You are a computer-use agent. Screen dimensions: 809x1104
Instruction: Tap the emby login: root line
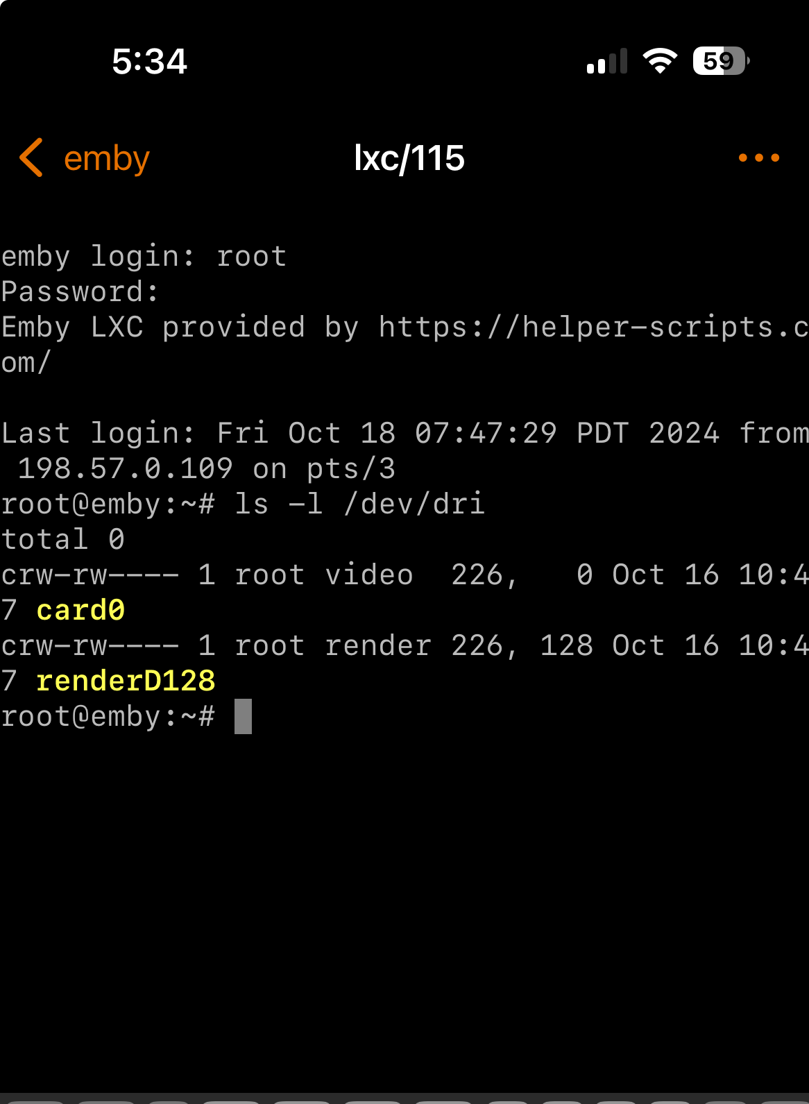[142, 256]
